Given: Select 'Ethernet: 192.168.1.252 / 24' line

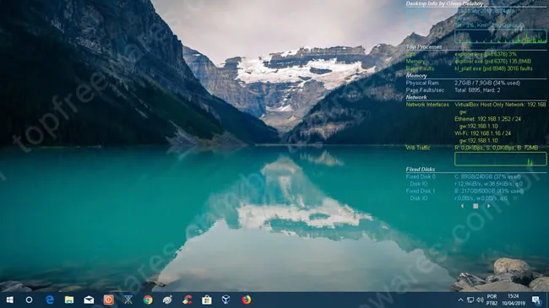Looking at the screenshot, I should pos(487,119).
